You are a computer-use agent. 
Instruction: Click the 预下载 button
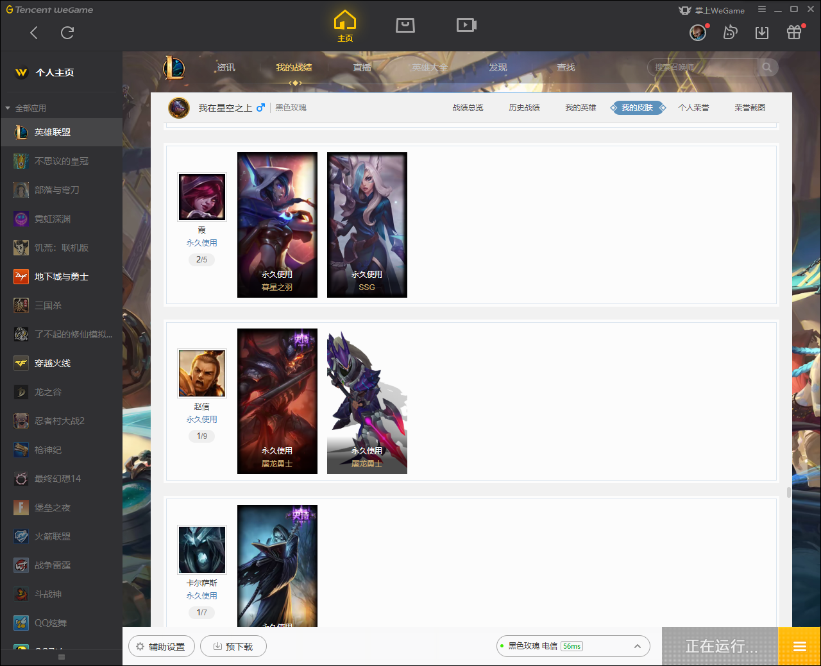point(233,646)
